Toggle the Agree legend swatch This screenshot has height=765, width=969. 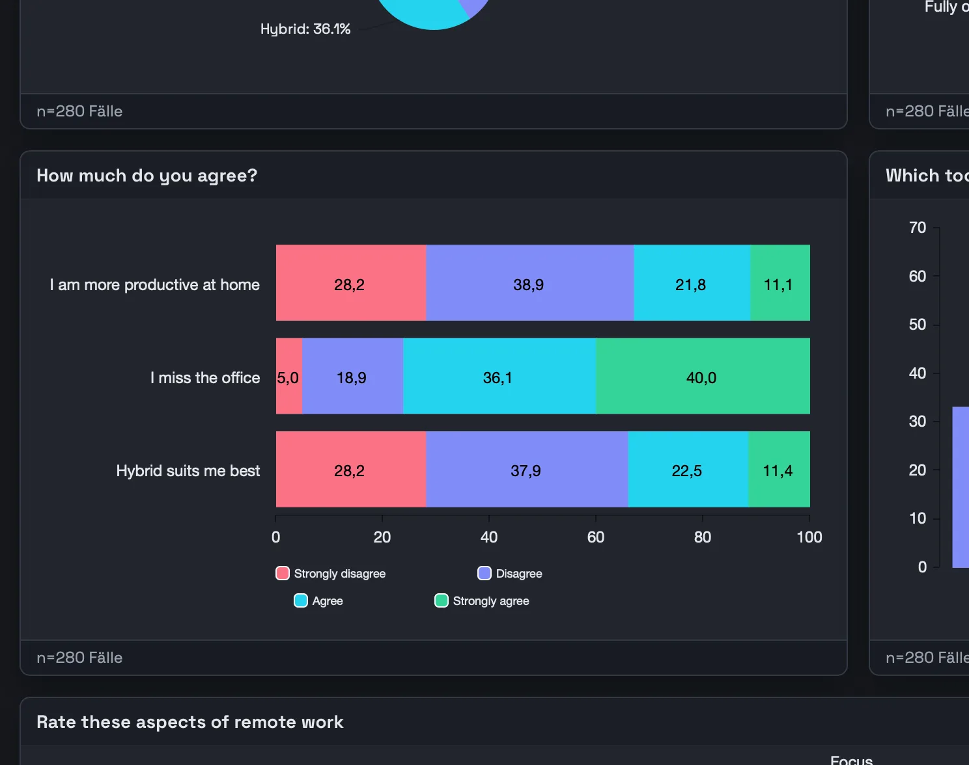click(301, 600)
